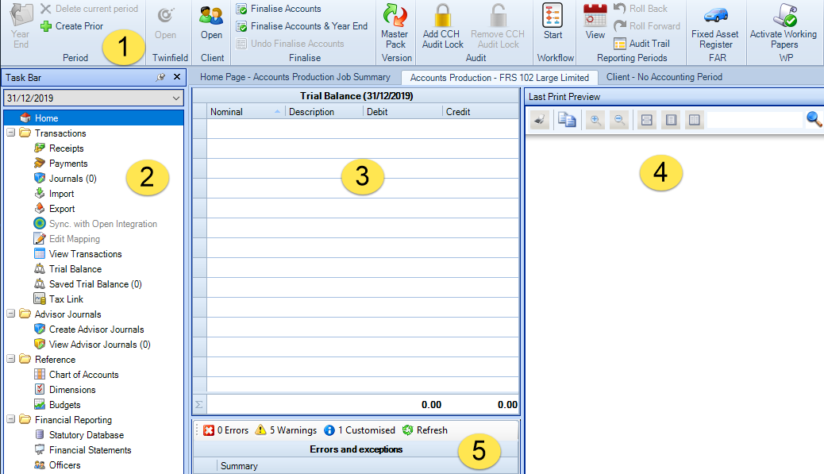The image size is (824, 474).
Task: Open Receipts under Transactions
Action: point(66,148)
